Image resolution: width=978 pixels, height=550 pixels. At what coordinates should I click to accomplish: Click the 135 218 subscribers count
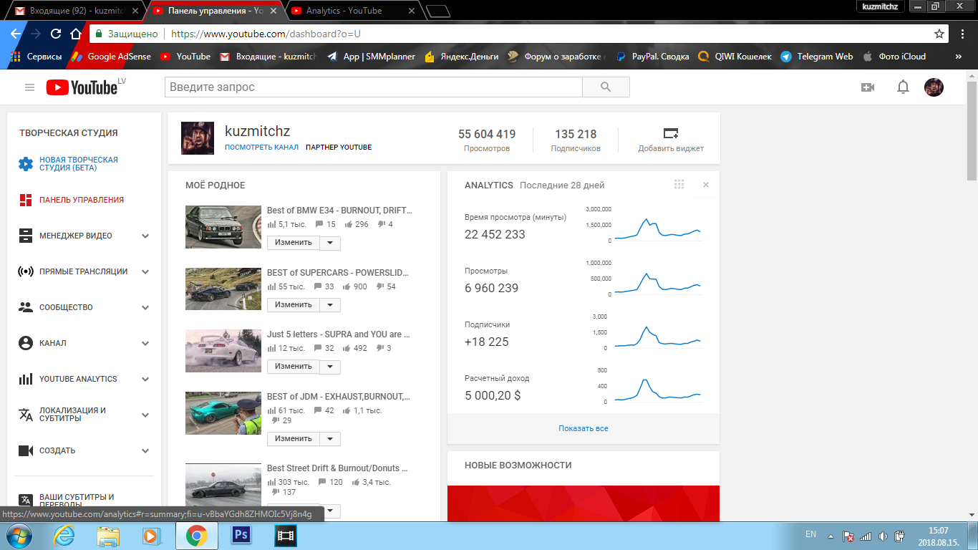(576, 134)
